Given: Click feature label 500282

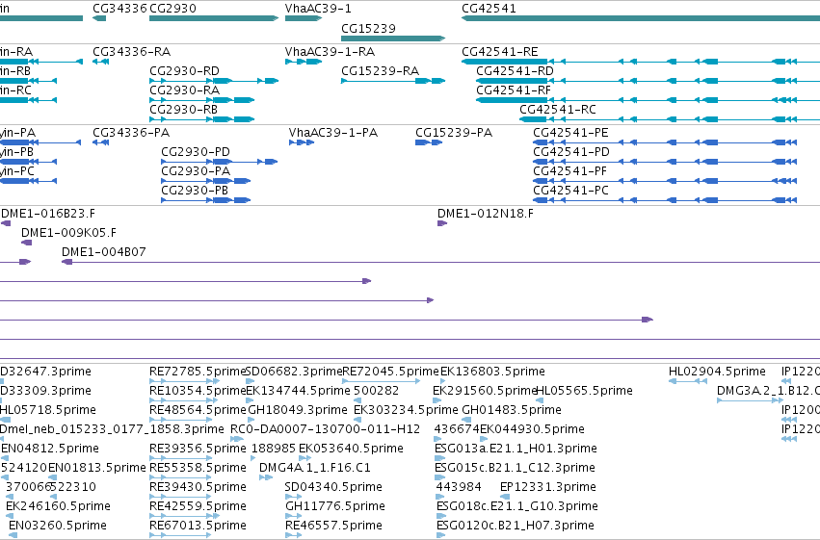Looking at the screenshot, I should [x=376, y=391].
